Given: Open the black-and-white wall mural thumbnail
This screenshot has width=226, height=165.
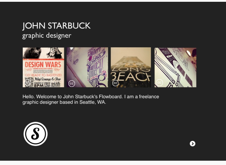Looking at the screenshot, I should coord(175,67).
